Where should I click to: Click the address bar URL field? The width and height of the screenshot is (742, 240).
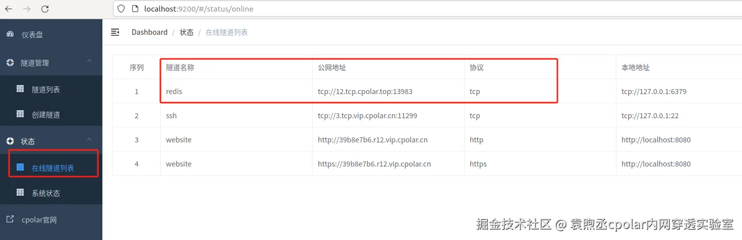click(x=427, y=9)
